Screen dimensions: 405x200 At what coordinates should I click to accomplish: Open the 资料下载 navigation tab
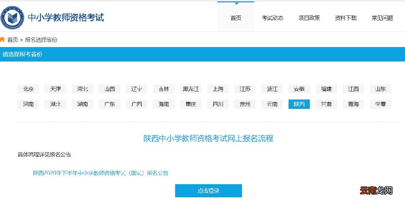346,18
